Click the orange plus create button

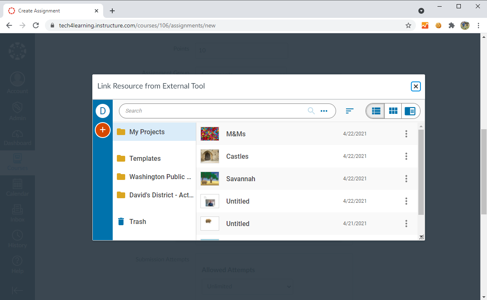tap(103, 130)
